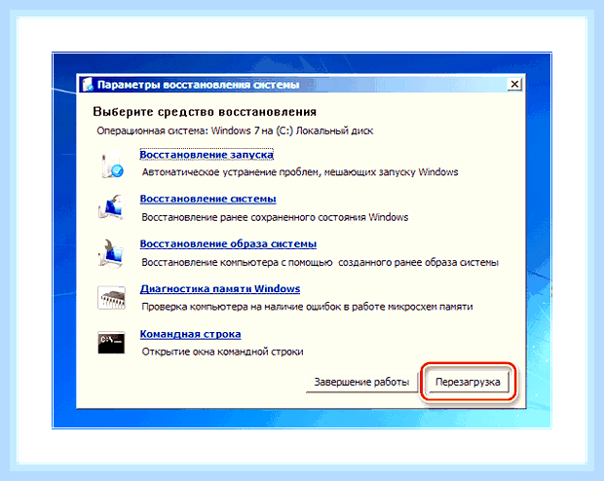
Task: Click the Перезагрузка button
Action: tap(468, 382)
